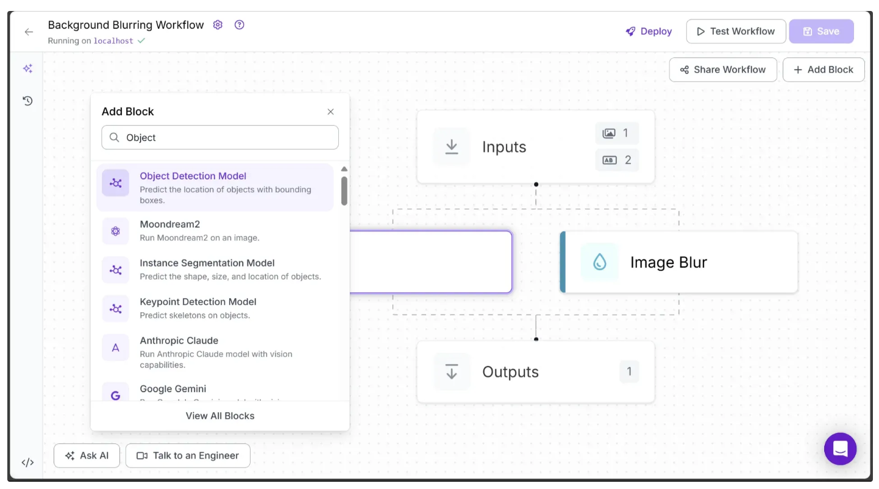Select Keypoint Detection Model entry
This screenshot has width=879, height=489.
coord(215,309)
